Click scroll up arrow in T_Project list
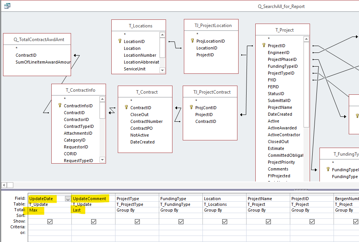The image size is (359, 242). (306, 39)
